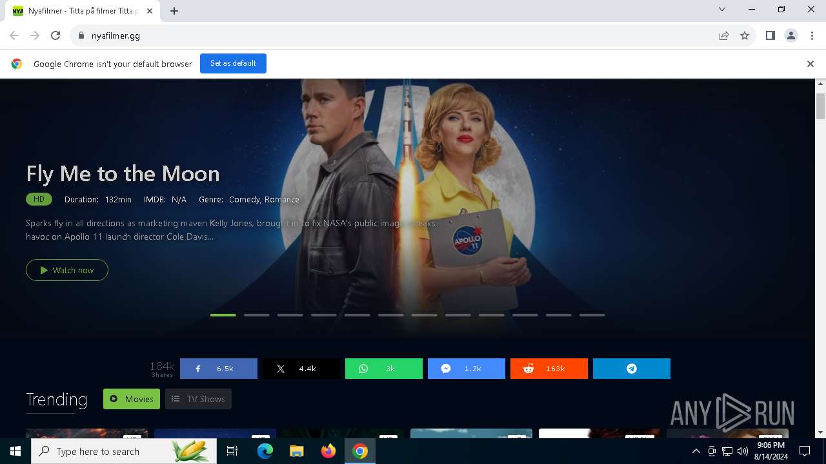Open the taskbar clock and date
This screenshot has width=826, height=464.
coord(771,451)
